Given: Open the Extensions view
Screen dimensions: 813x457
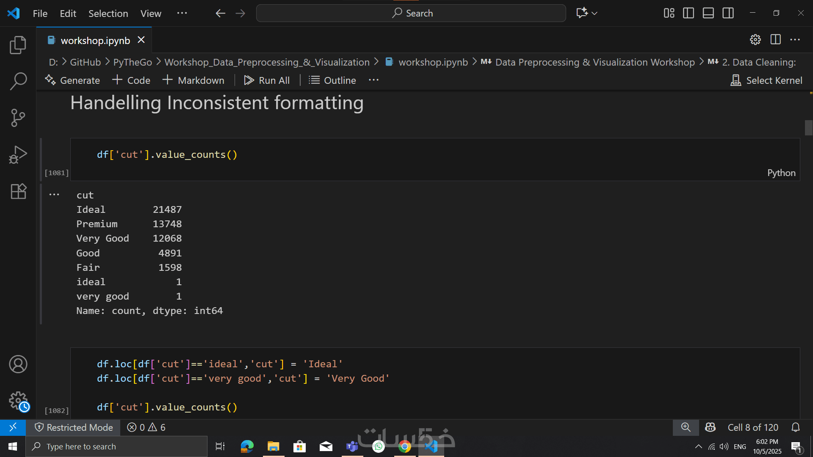Looking at the screenshot, I should (18, 191).
